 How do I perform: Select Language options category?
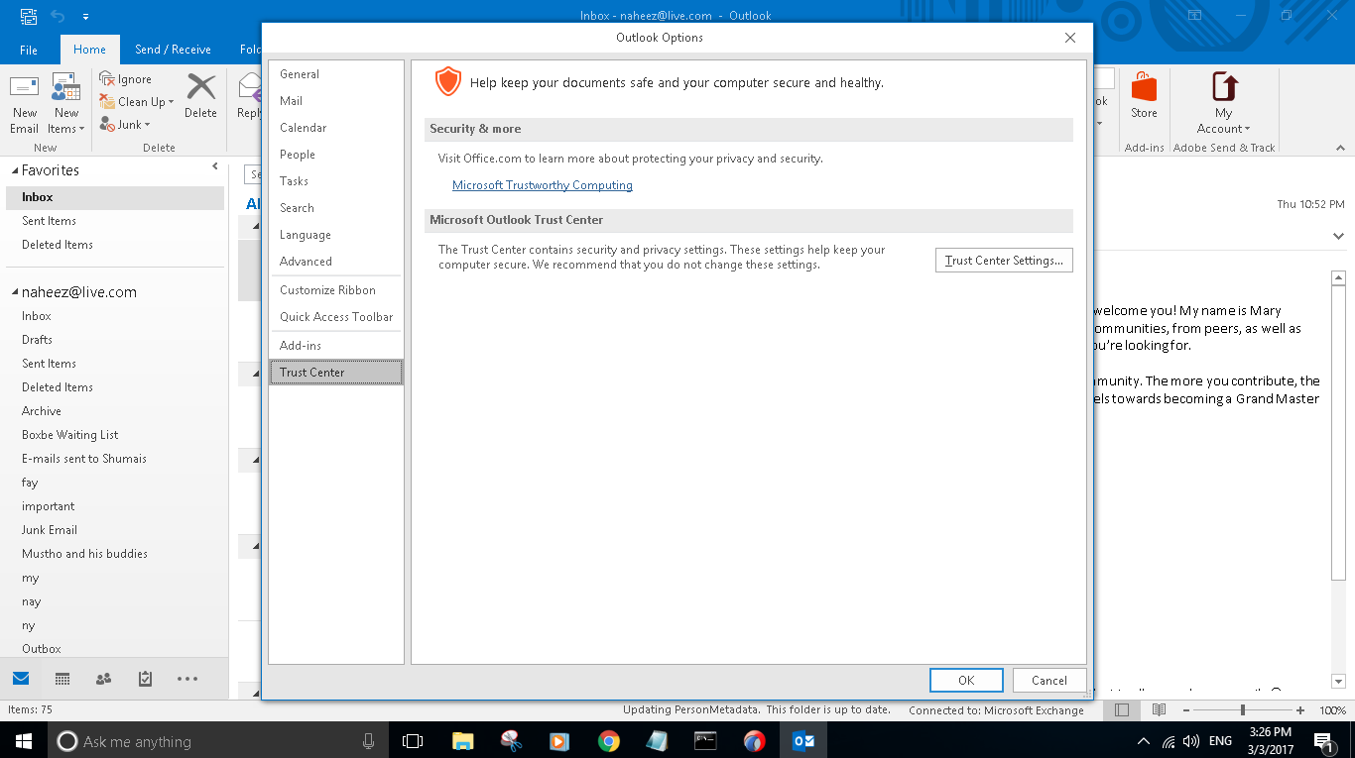pyautogui.click(x=336, y=235)
